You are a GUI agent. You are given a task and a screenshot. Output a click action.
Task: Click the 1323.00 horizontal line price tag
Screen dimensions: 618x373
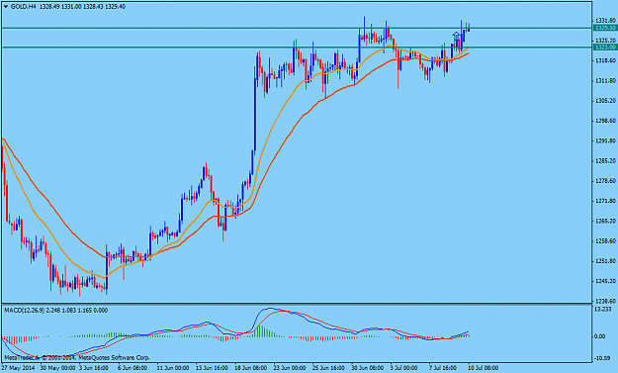(x=605, y=47)
